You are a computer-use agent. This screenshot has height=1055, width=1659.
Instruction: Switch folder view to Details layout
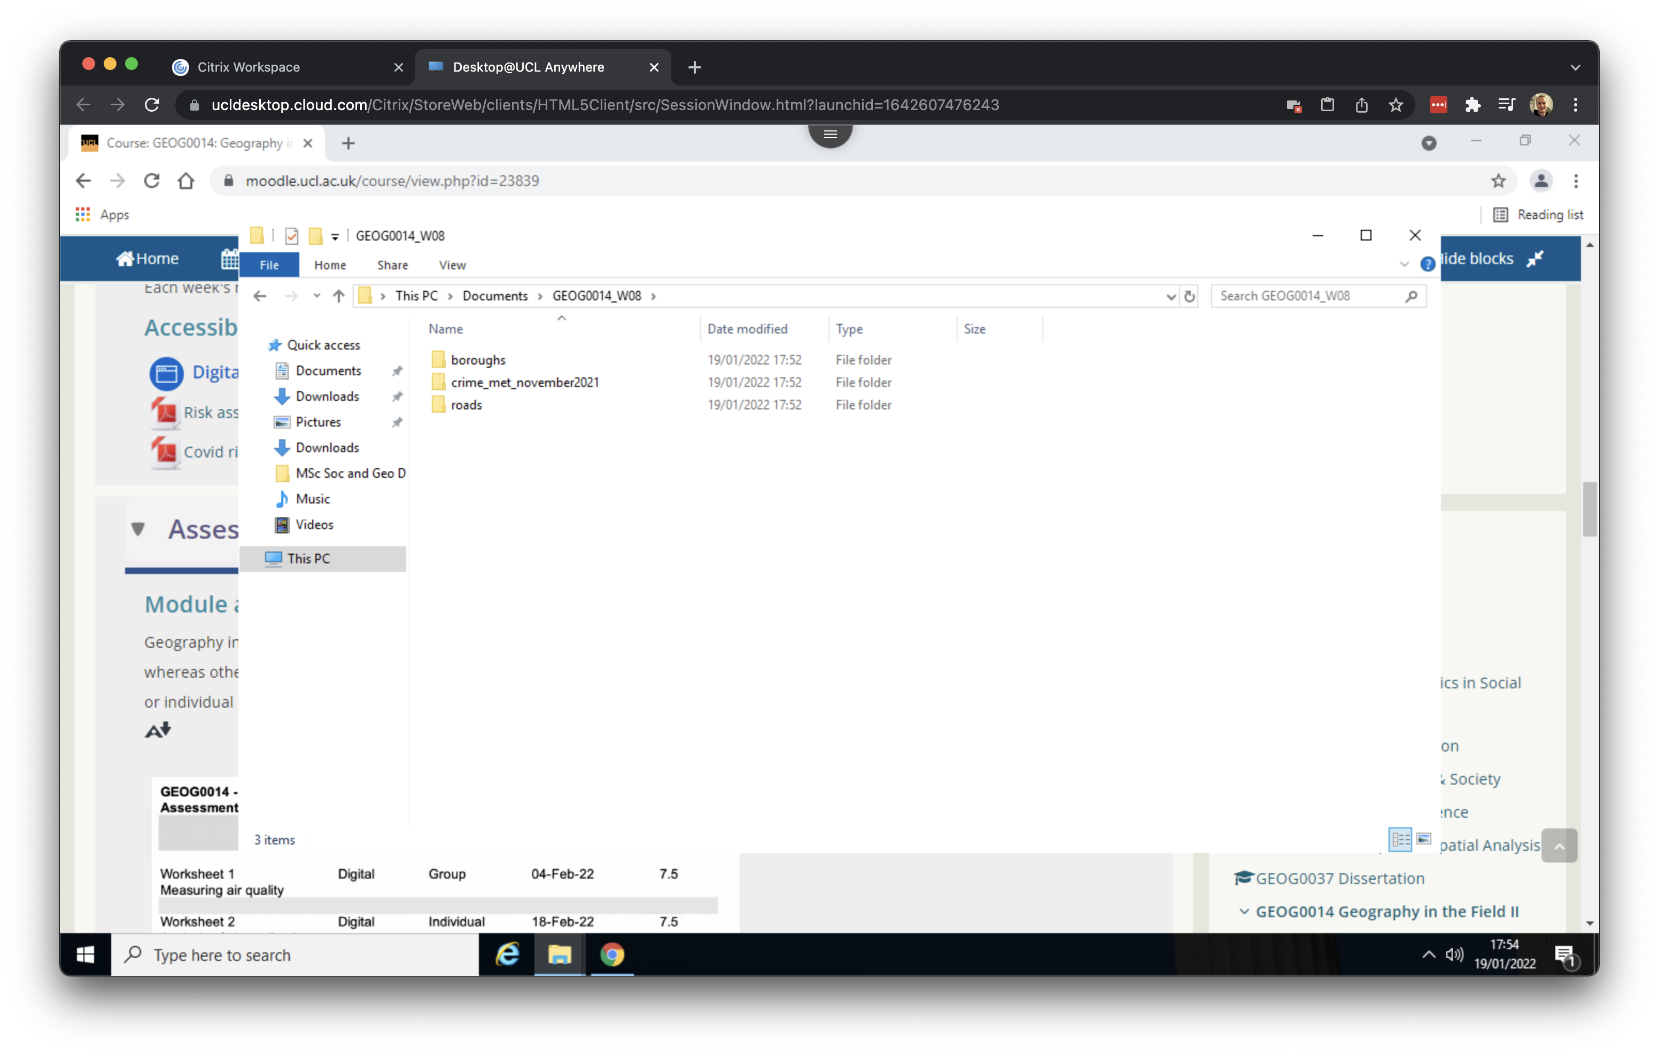(x=1400, y=839)
